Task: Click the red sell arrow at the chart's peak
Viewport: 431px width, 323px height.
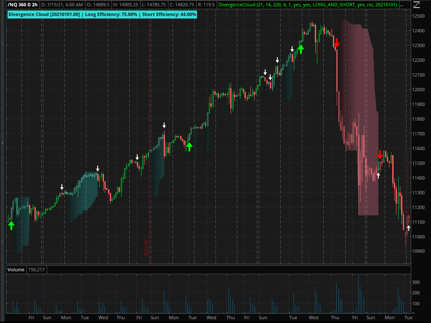Action: click(337, 43)
